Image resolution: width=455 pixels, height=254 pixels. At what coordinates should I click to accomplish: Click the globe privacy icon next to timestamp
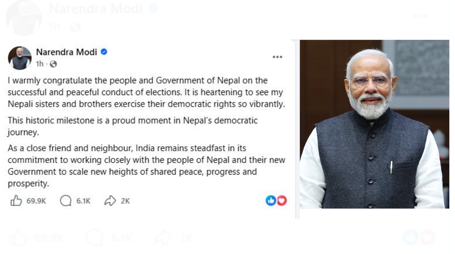tap(54, 64)
